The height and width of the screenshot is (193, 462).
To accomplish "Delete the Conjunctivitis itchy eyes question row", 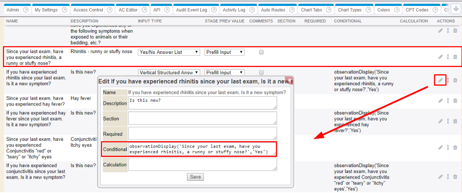I will (455, 148).
